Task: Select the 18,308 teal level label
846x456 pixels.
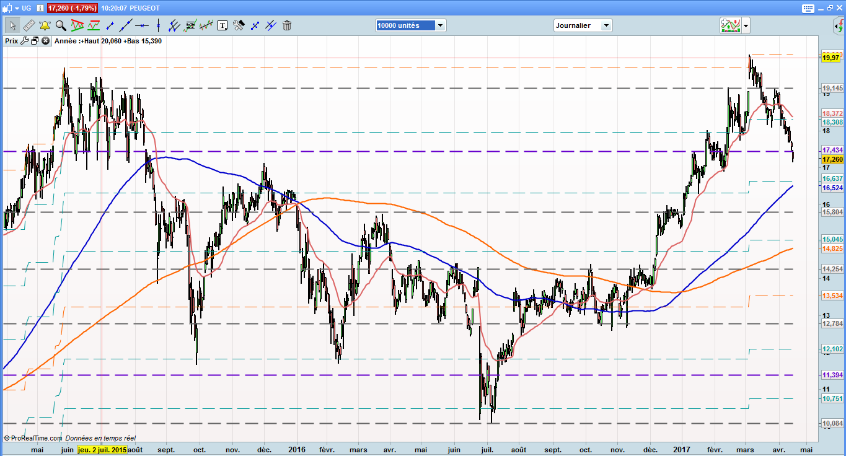Action: coord(832,123)
